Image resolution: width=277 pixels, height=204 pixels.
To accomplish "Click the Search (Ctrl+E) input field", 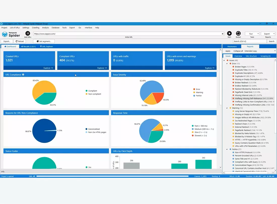I will pyautogui.click(x=250, y=41).
